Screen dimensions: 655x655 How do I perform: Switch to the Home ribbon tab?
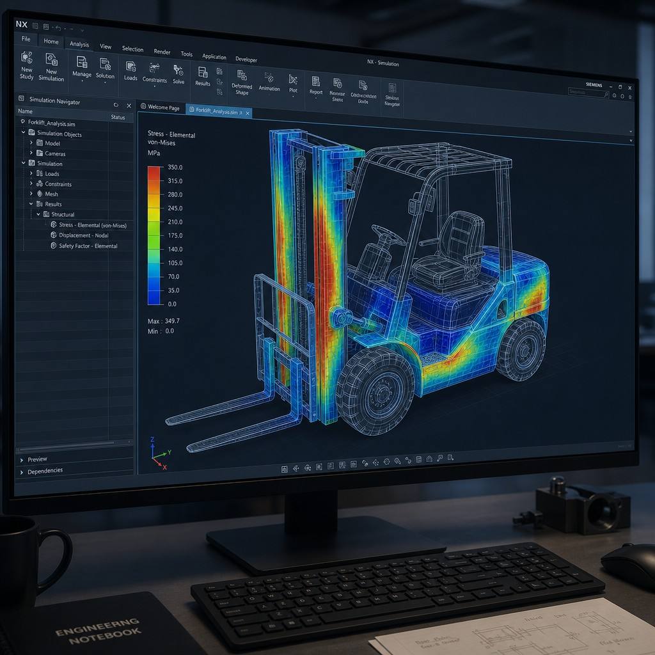[51, 42]
